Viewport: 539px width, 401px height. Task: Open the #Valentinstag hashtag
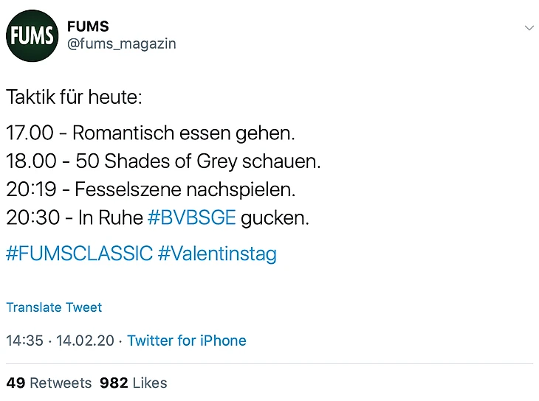(217, 254)
